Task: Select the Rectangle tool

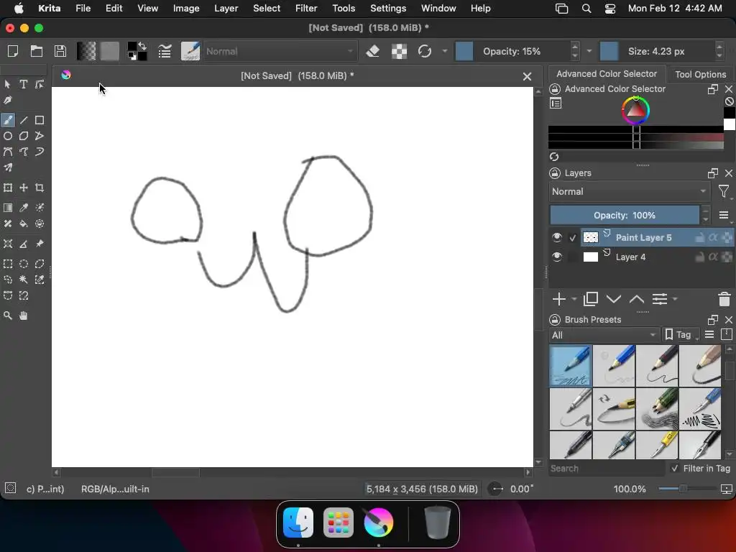Action: [x=40, y=120]
